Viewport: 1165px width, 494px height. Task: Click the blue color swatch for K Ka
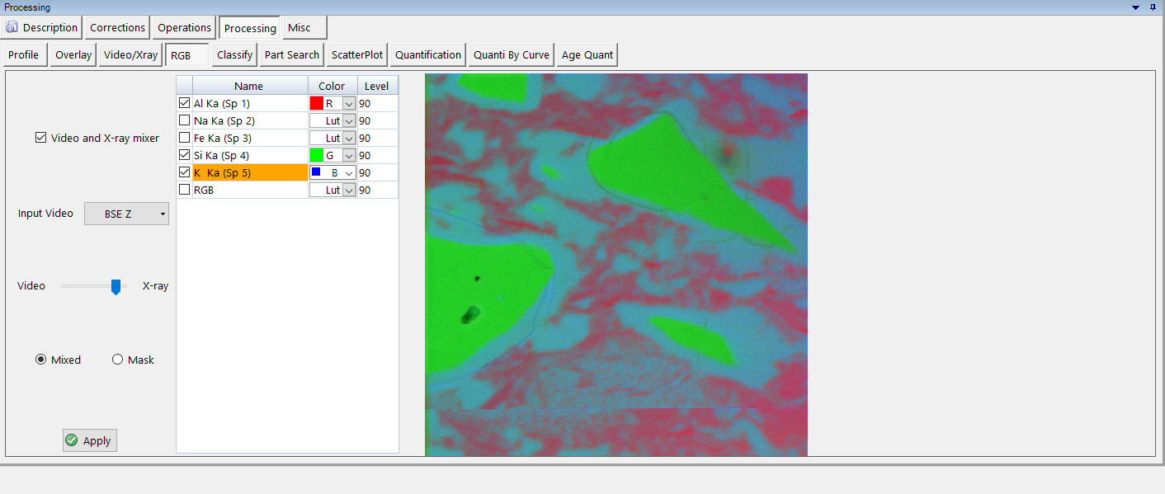(x=316, y=172)
